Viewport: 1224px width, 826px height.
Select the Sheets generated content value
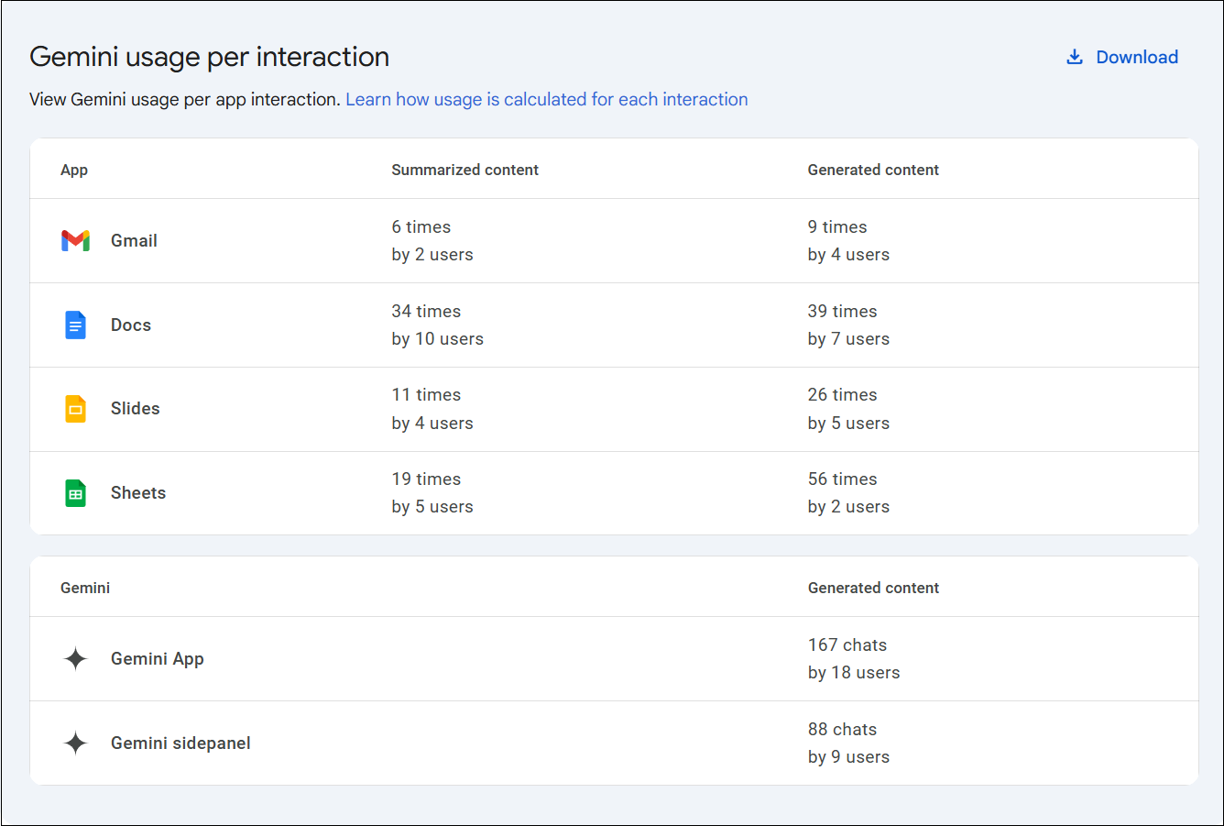click(x=842, y=479)
